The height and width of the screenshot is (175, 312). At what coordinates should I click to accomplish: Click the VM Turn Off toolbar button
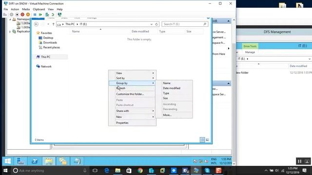(x=17, y=15)
